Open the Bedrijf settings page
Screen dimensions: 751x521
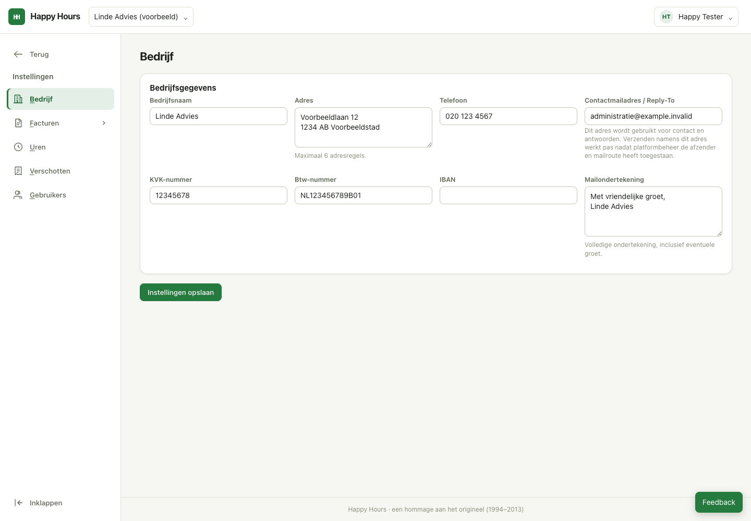click(60, 99)
